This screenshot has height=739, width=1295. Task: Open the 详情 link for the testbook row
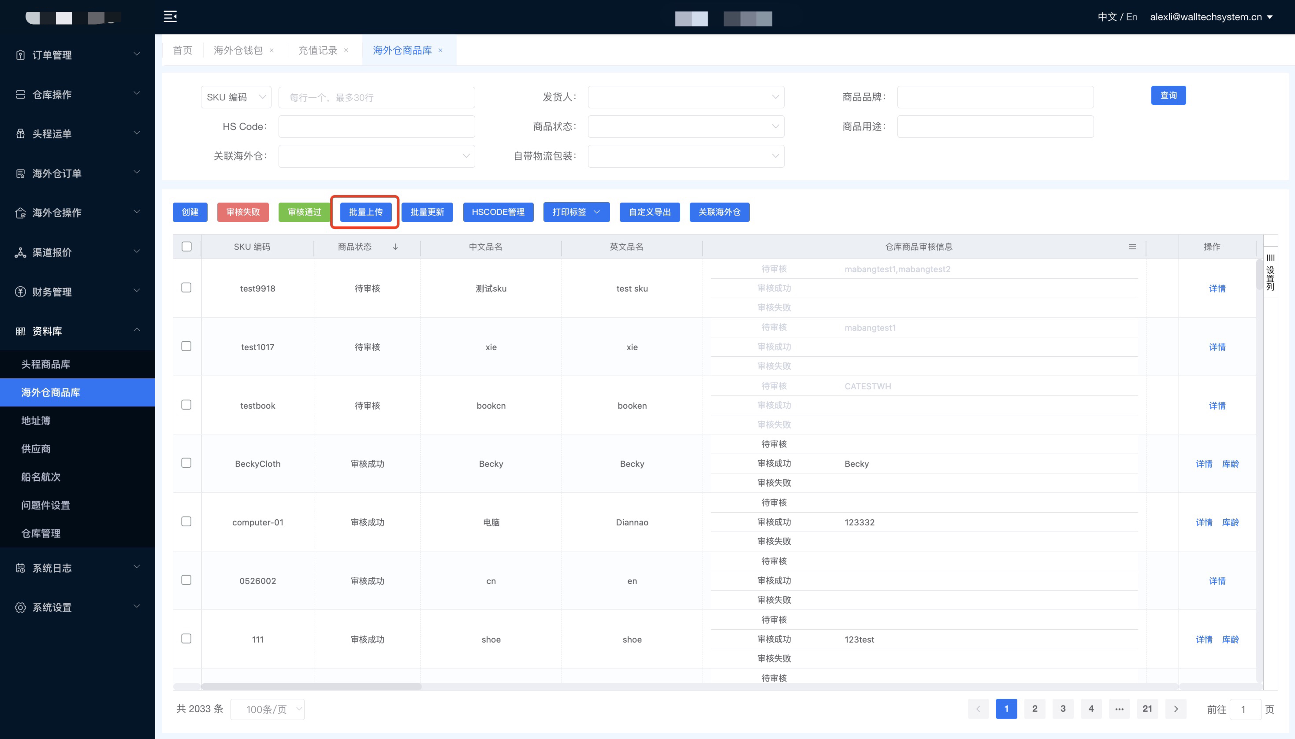coord(1217,406)
